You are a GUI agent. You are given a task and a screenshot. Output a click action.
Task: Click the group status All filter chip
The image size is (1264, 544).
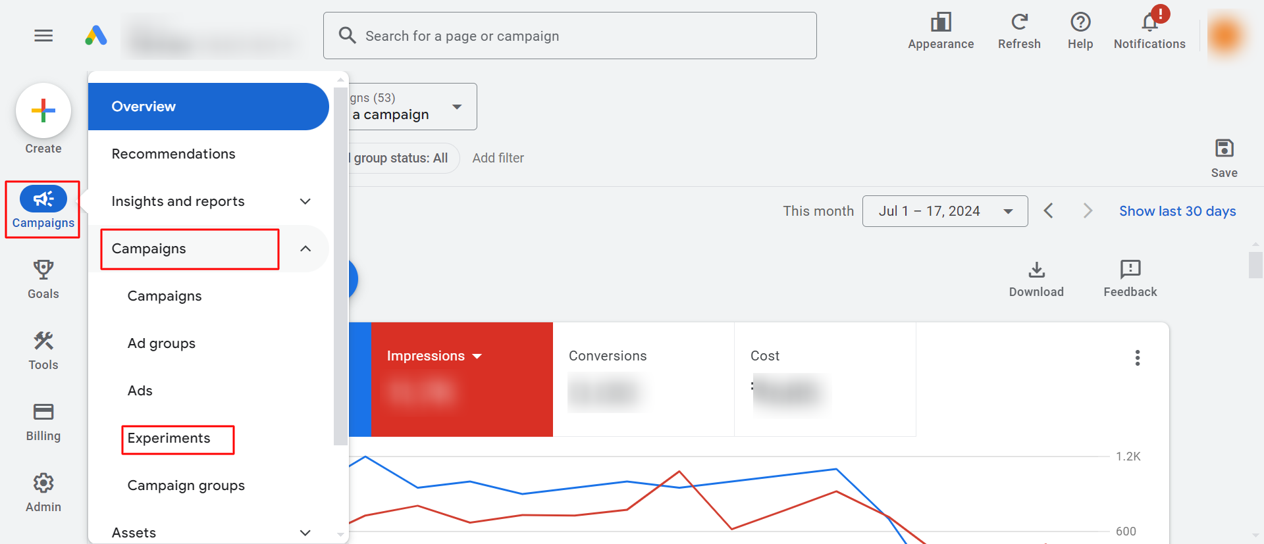click(x=403, y=158)
